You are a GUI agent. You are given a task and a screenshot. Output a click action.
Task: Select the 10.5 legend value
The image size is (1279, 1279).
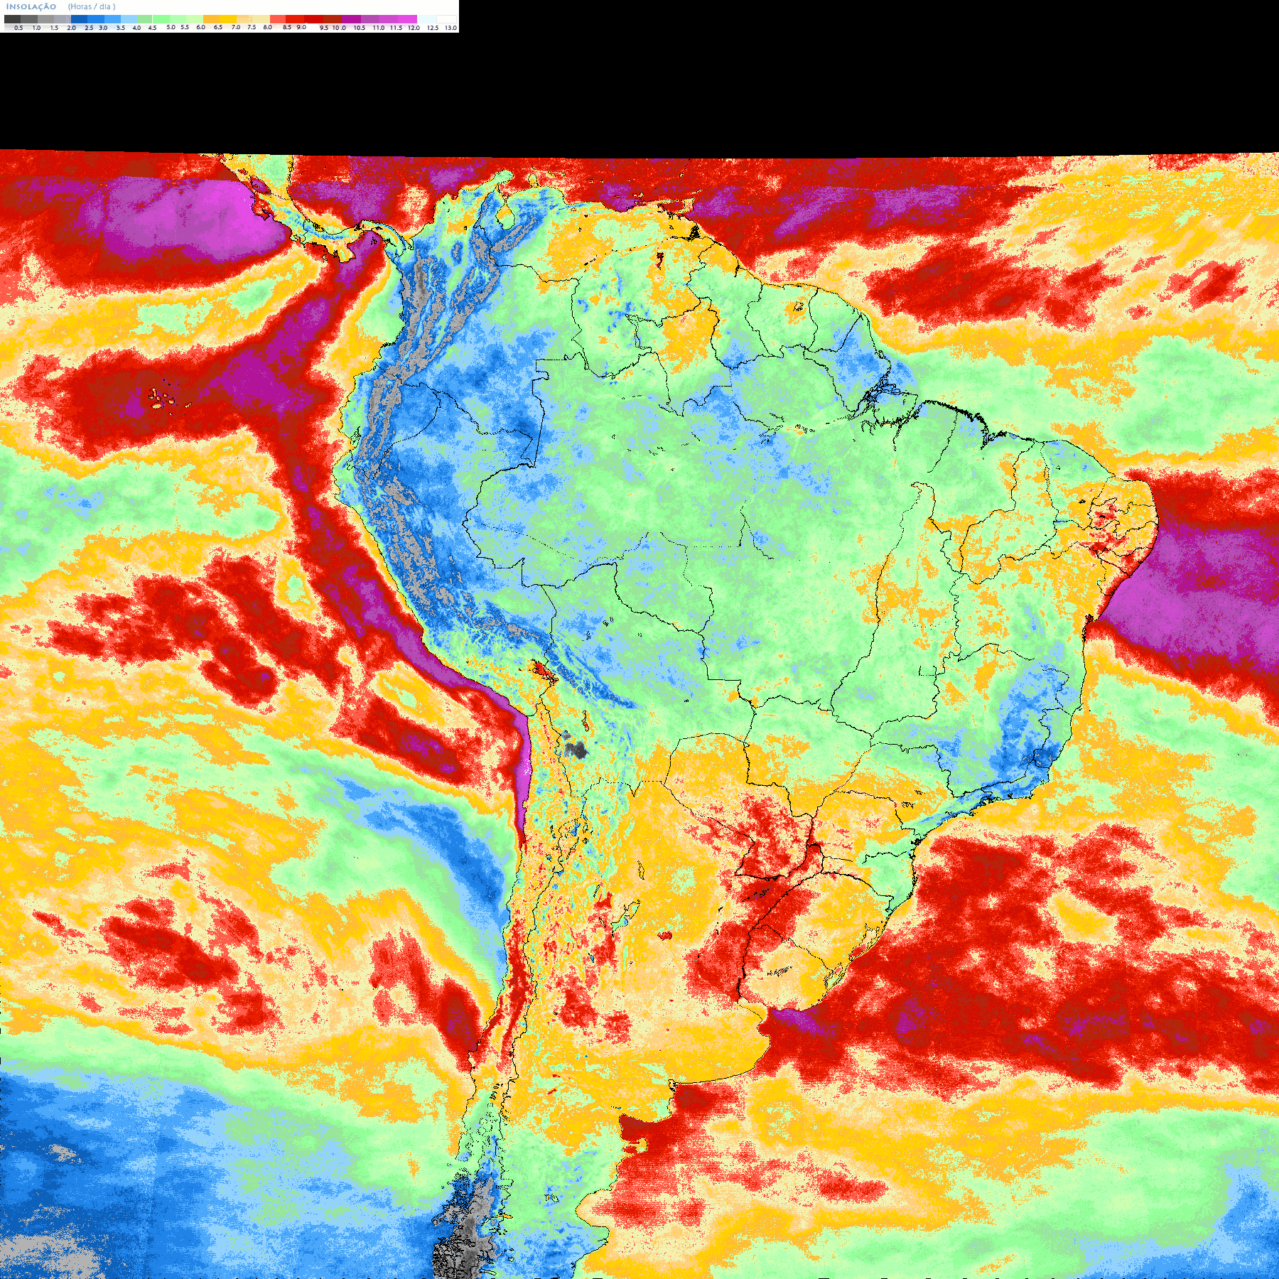360,28
